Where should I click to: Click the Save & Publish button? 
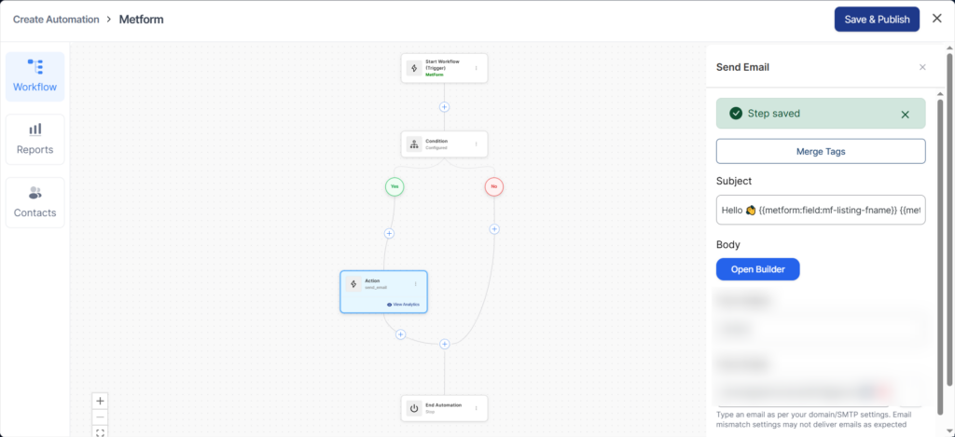[x=876, y=20]
